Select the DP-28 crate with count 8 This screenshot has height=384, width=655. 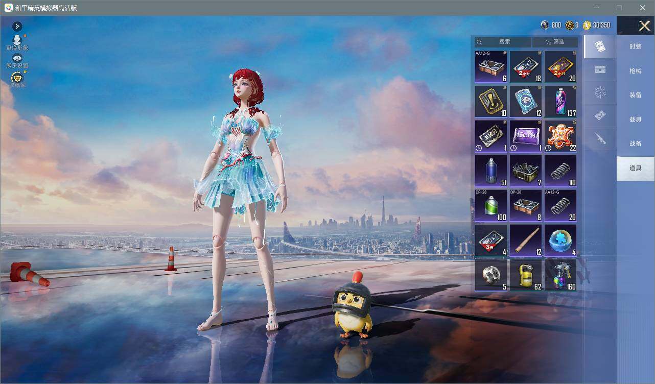click(x=526, y=205)
